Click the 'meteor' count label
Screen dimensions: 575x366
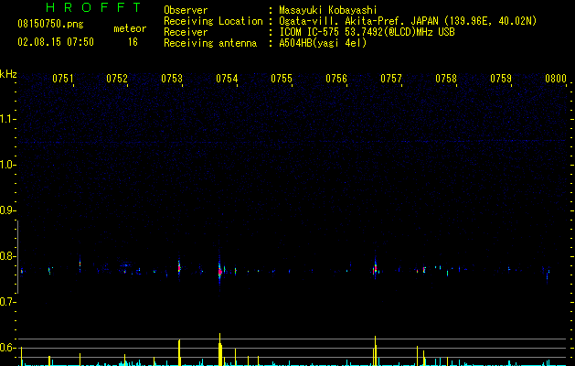point(130,28)
